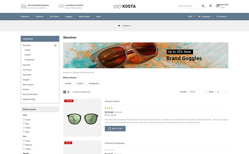The height and width of the screenshot is (154, 249).
Task: Check the Yellow color filter
Action: tap(24, 127)
